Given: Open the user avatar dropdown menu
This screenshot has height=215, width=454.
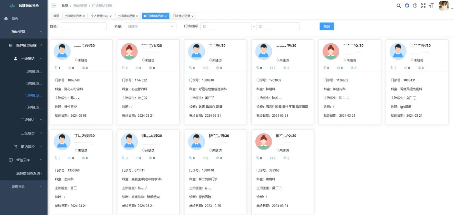Looking at the screenshot, I should coord(444,5).
